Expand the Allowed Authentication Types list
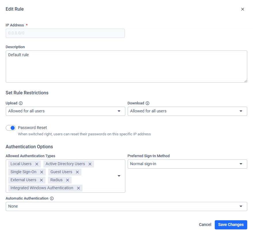253x234 pixels. pyautogui.click(x=119, y=176)
